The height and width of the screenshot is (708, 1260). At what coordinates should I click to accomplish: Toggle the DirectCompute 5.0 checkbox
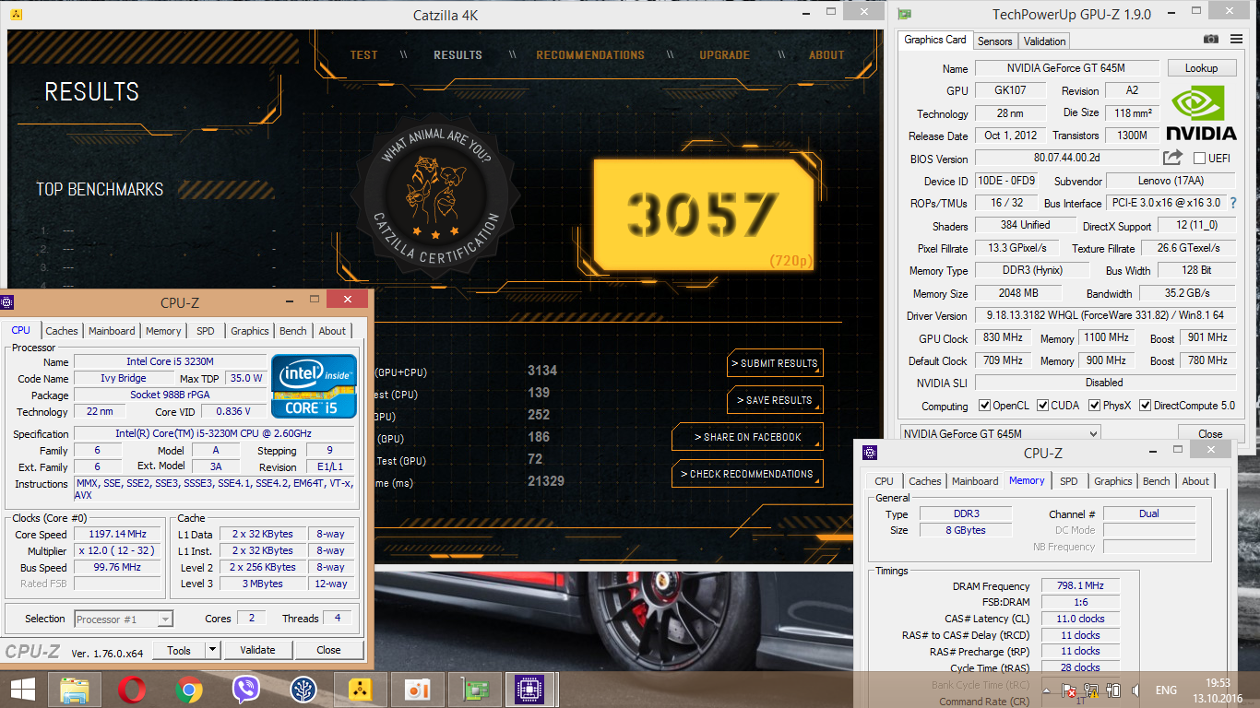tap(1146, 406)
